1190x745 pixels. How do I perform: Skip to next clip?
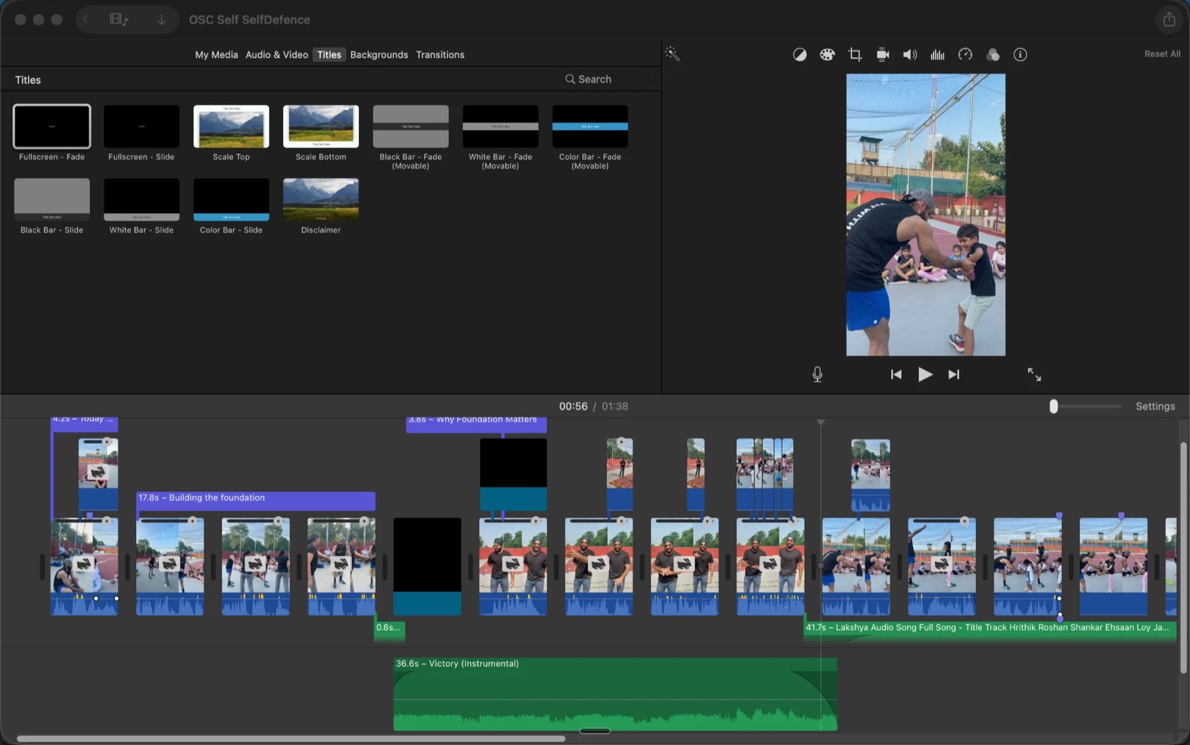pos(953,374)
